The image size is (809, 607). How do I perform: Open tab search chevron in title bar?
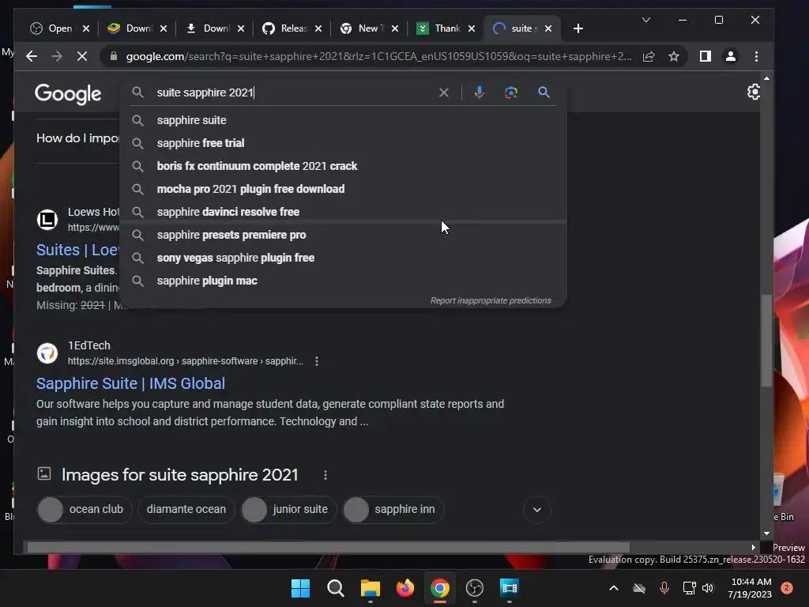[646, 20]
